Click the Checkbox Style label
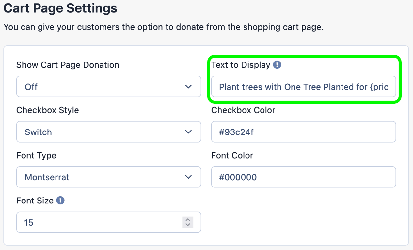 tap(48, 110)
